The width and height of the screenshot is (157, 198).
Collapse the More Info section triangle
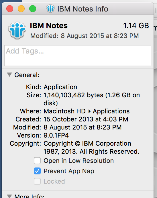pos(9,196)
